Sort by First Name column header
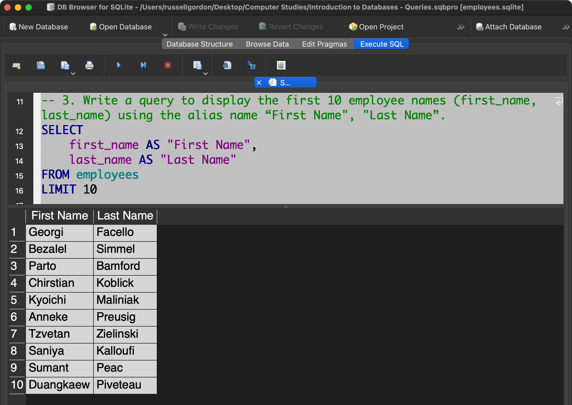This screenshot has width=572, height=405. (x=60, y=215)
